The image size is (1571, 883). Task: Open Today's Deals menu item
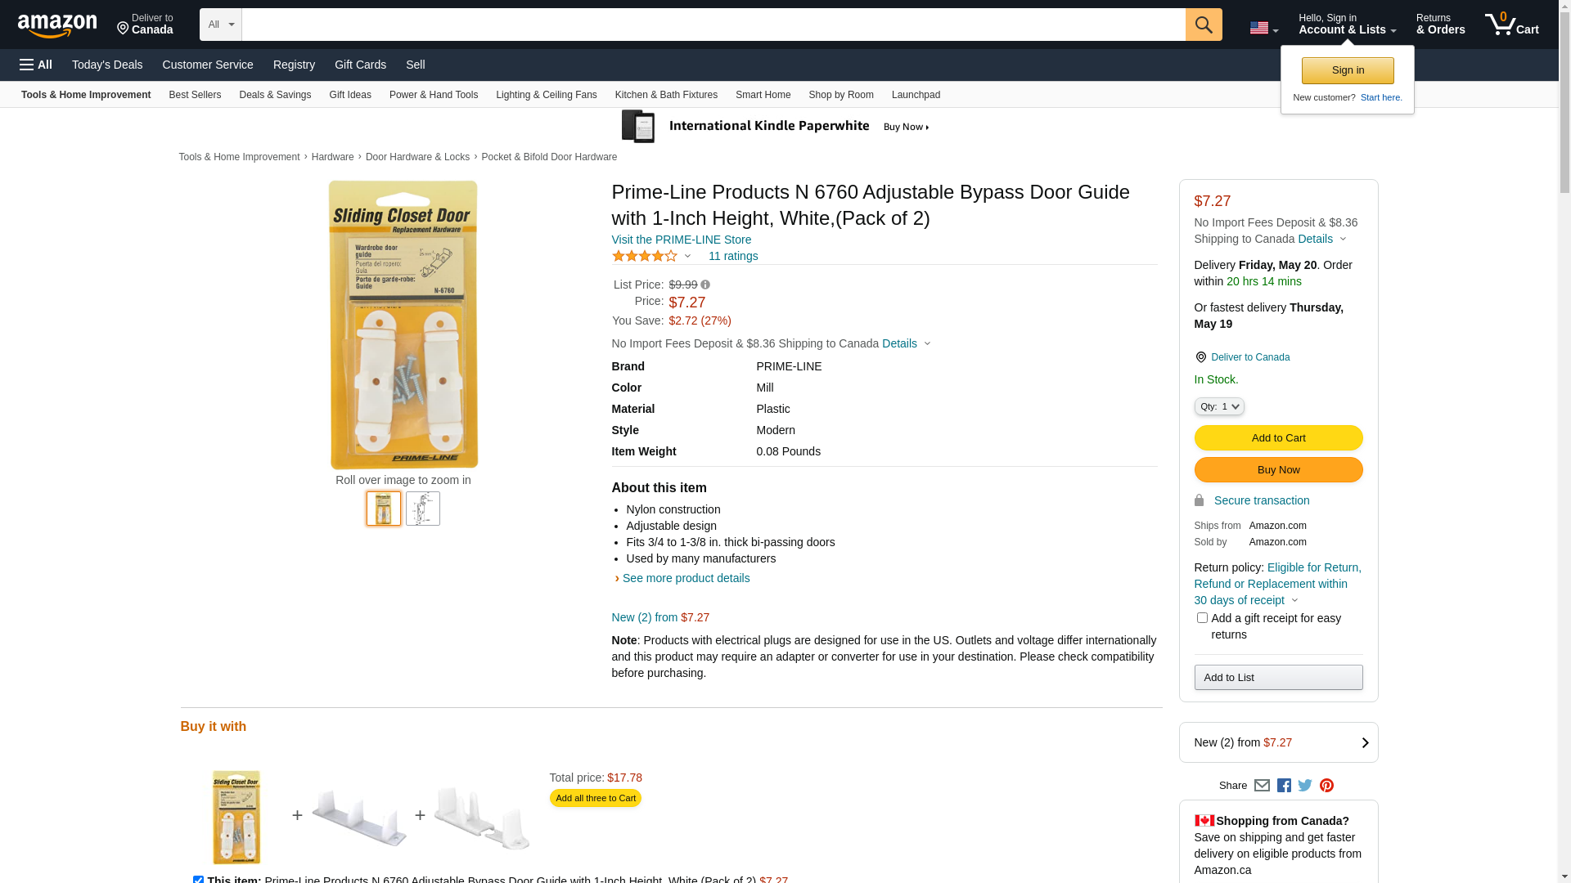pos(107,65)
